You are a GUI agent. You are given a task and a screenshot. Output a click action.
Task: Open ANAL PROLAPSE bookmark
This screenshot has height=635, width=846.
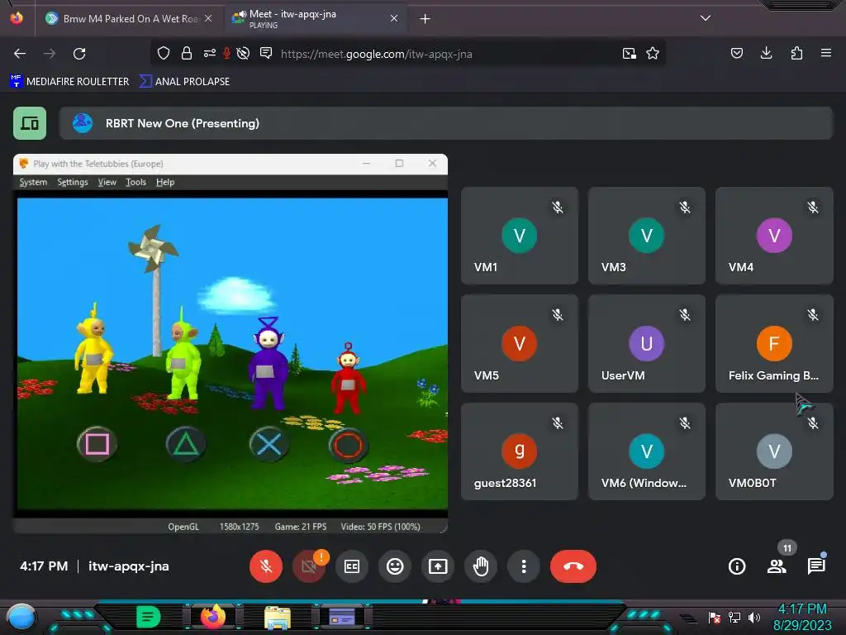[184, 82]
